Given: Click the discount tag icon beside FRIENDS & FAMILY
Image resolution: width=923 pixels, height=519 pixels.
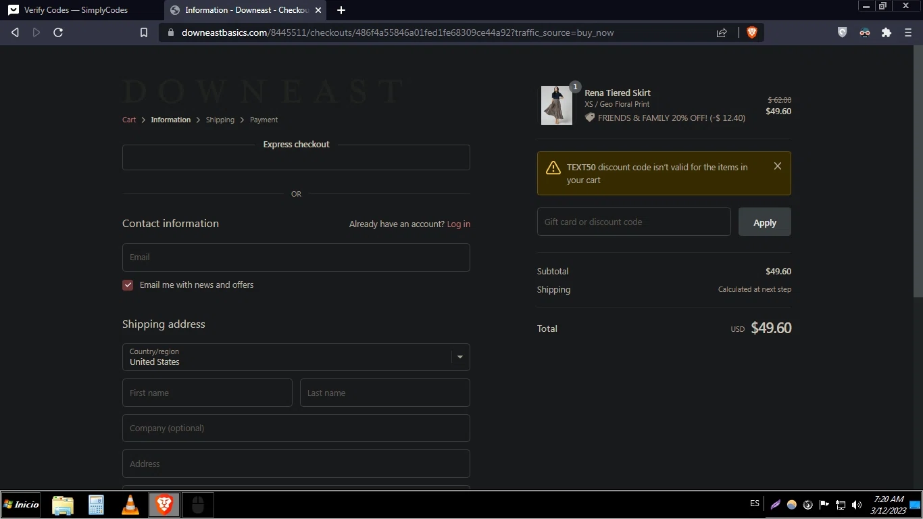Looking at the screenshot, I should [590, 118].
